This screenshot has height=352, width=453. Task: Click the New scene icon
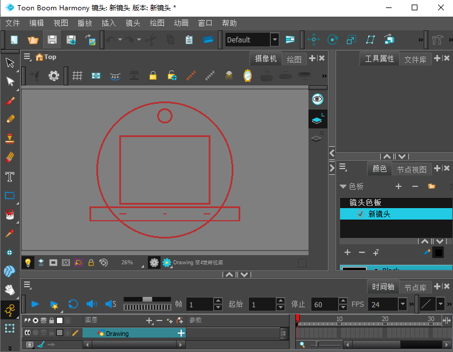(x=14, y=40)
